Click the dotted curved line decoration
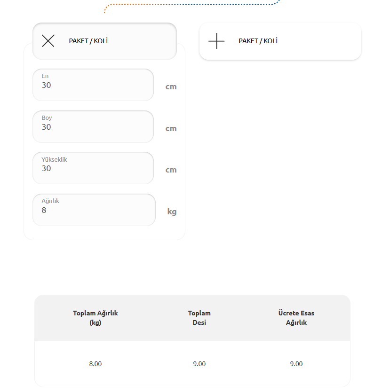 191,4
